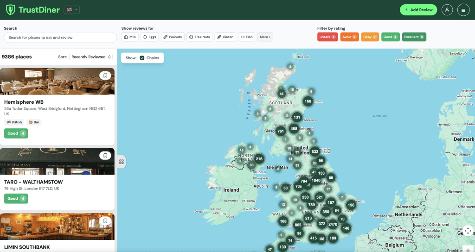Viewport: 475px width, 252px height.
Task: Click the Bar tag on Hemisphere WB
Action: [x=34, y=122]
